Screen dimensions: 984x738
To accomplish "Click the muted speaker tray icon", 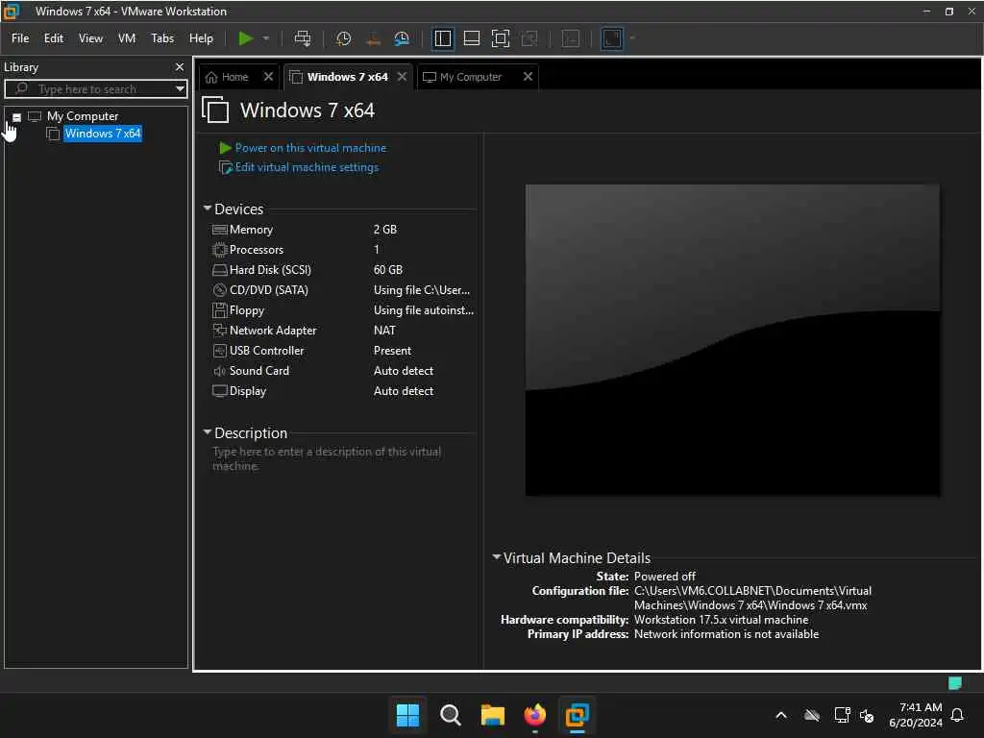I will 867,715.
